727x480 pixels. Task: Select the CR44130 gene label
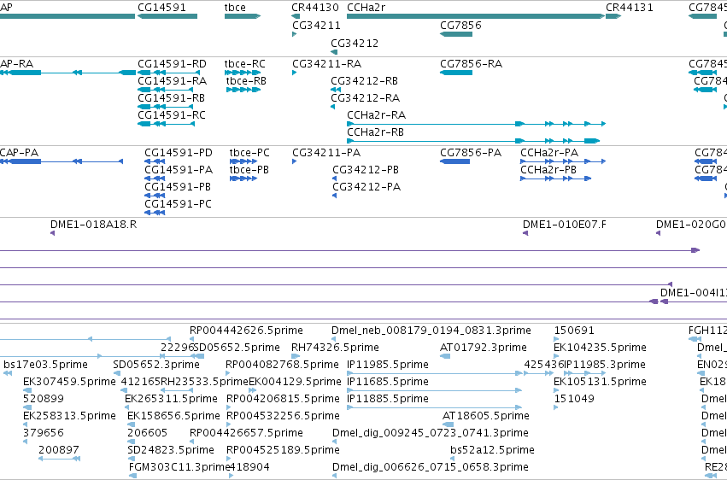coord(315,8)
